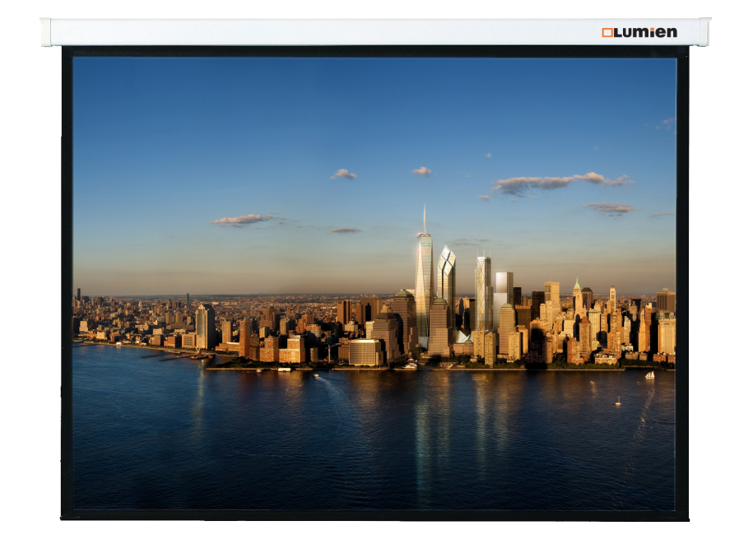Click the angular glass tower beside the spire
The height and width of the screenshot is (549, 753).
447,280
